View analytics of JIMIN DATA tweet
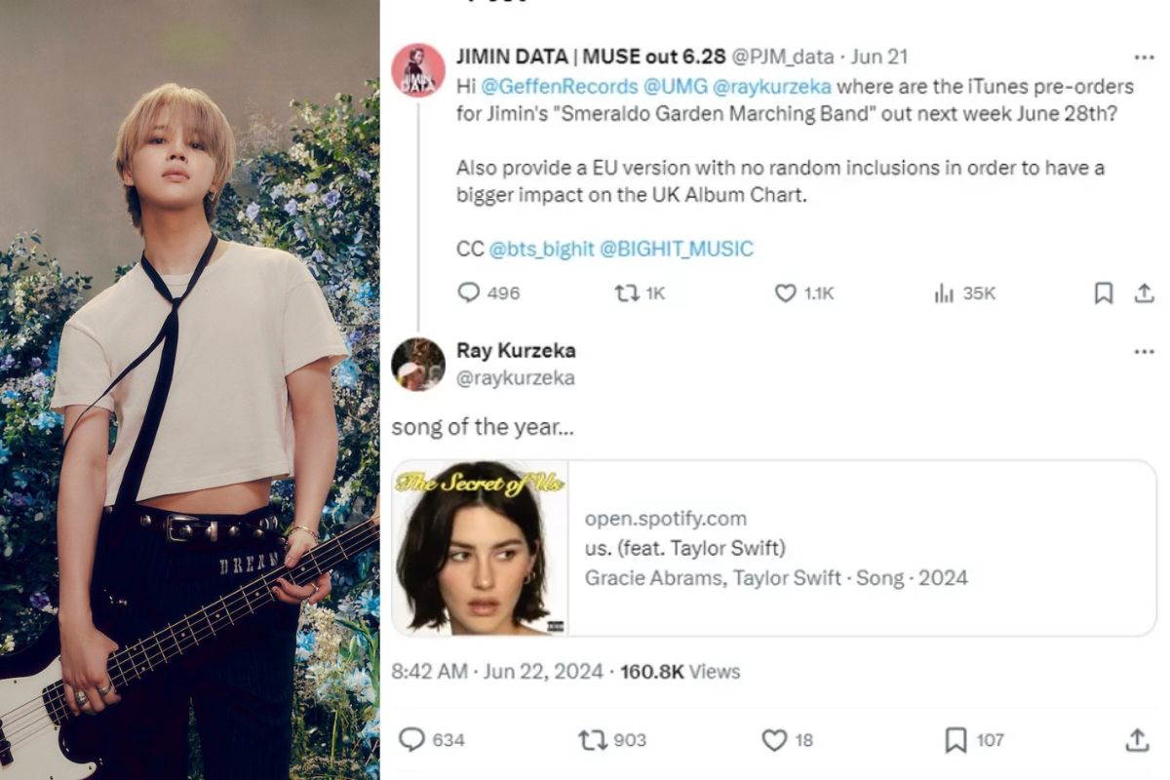Viewport: 1170px width, 780px height. click(944, 292)
